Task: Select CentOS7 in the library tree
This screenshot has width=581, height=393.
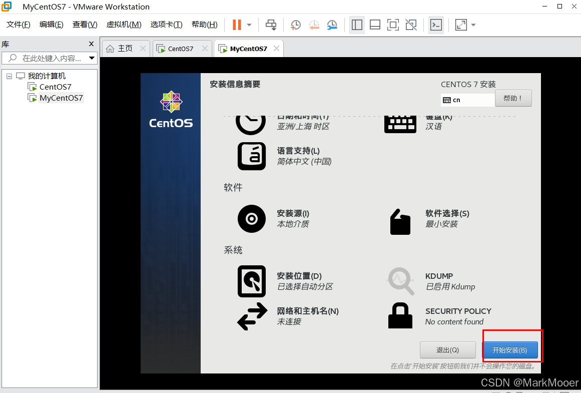Action: coord(55,87)
